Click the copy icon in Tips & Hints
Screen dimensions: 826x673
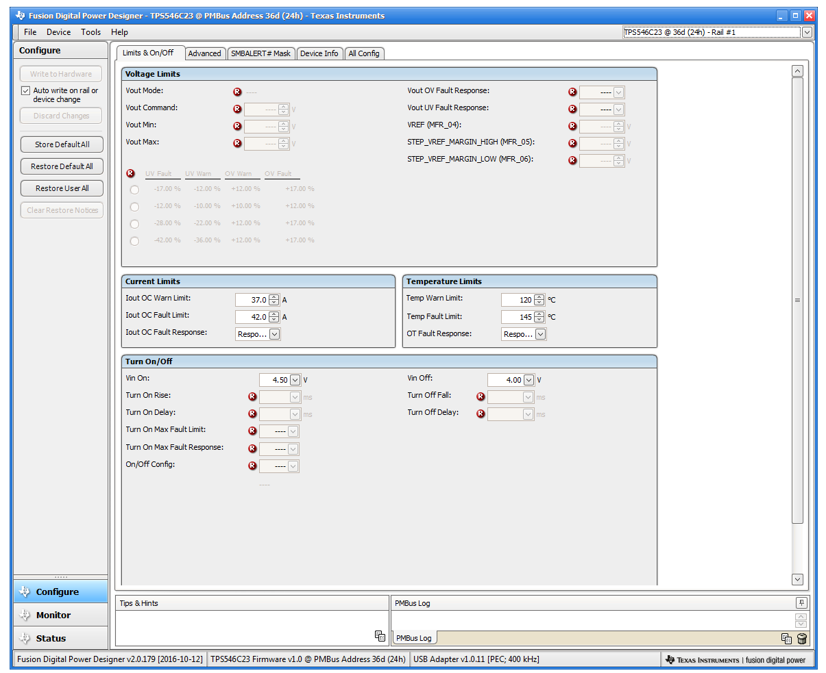380,636
